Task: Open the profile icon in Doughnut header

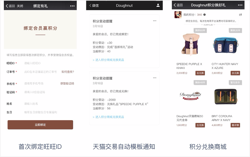Action: (158, 5)
